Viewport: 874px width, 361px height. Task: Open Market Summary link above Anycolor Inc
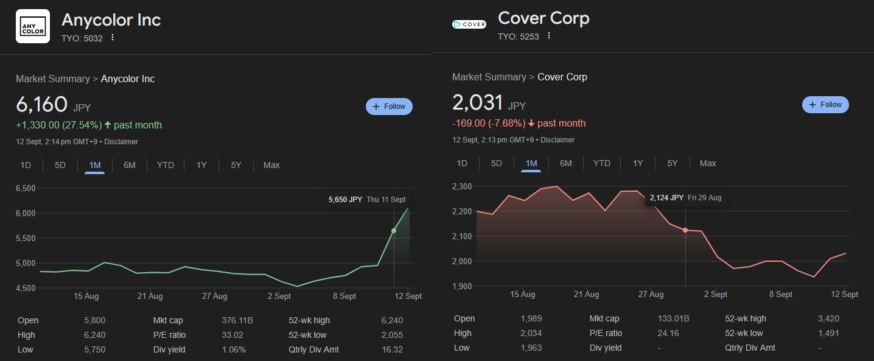(52, 79)
